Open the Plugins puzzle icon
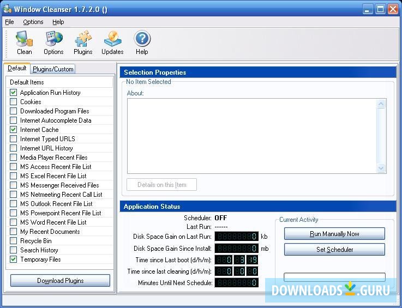Image resolution: width=402 pixels, height=308 pixels. 83,43
